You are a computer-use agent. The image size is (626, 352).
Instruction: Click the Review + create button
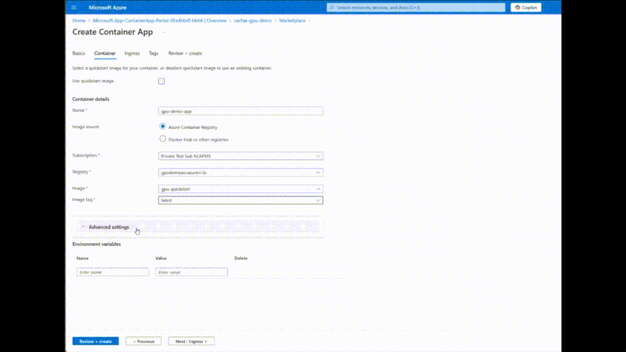(x=95, y=341)
